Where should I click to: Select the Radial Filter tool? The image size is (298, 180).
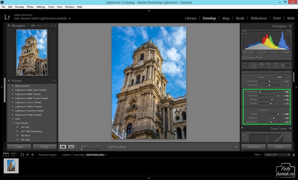[276, 65]
